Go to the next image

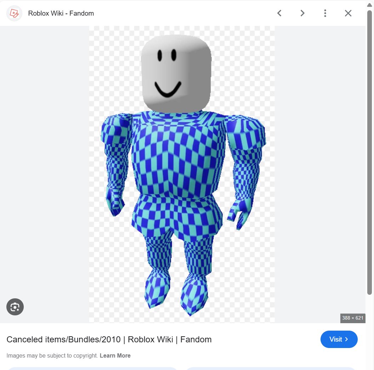[x=302, y=13]
